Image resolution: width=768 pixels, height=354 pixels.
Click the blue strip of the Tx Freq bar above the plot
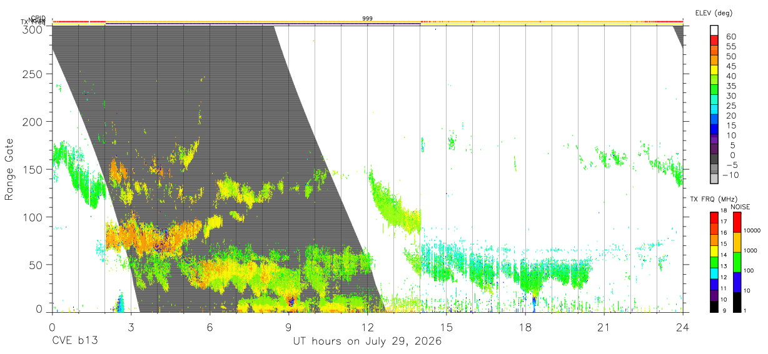pos(263,24)
